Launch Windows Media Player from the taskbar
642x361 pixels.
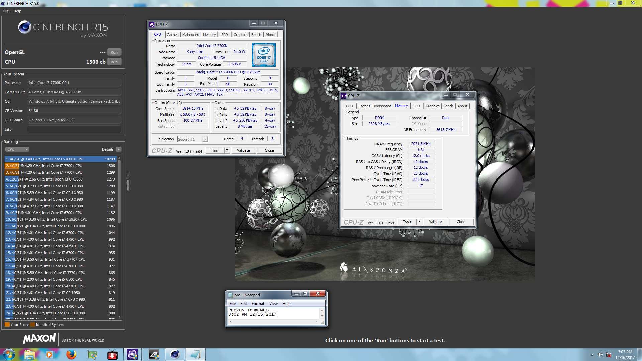point(50,354)
